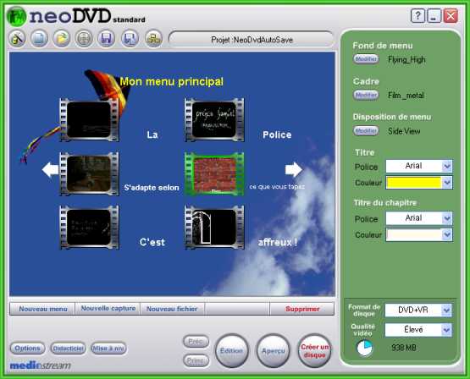
Task: Open the menu structure tree icon
Action: point(153,39)
